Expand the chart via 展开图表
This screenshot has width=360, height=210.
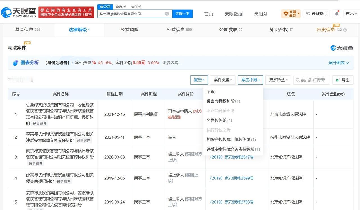[x=339, y=63]
